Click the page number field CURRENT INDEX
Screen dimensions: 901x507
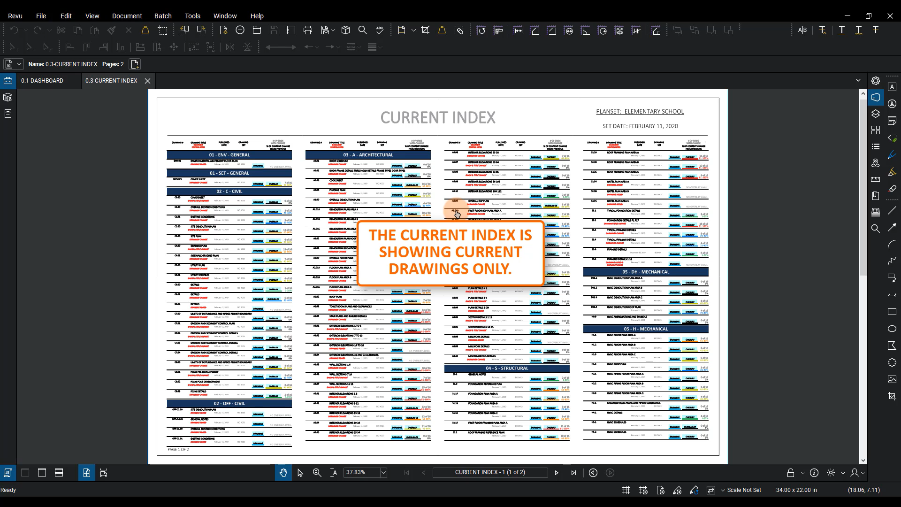point(490,472)
